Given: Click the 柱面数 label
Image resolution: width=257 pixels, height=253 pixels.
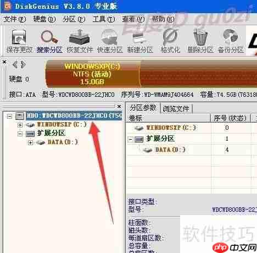Looking at the screenshot, I should 139,223.
